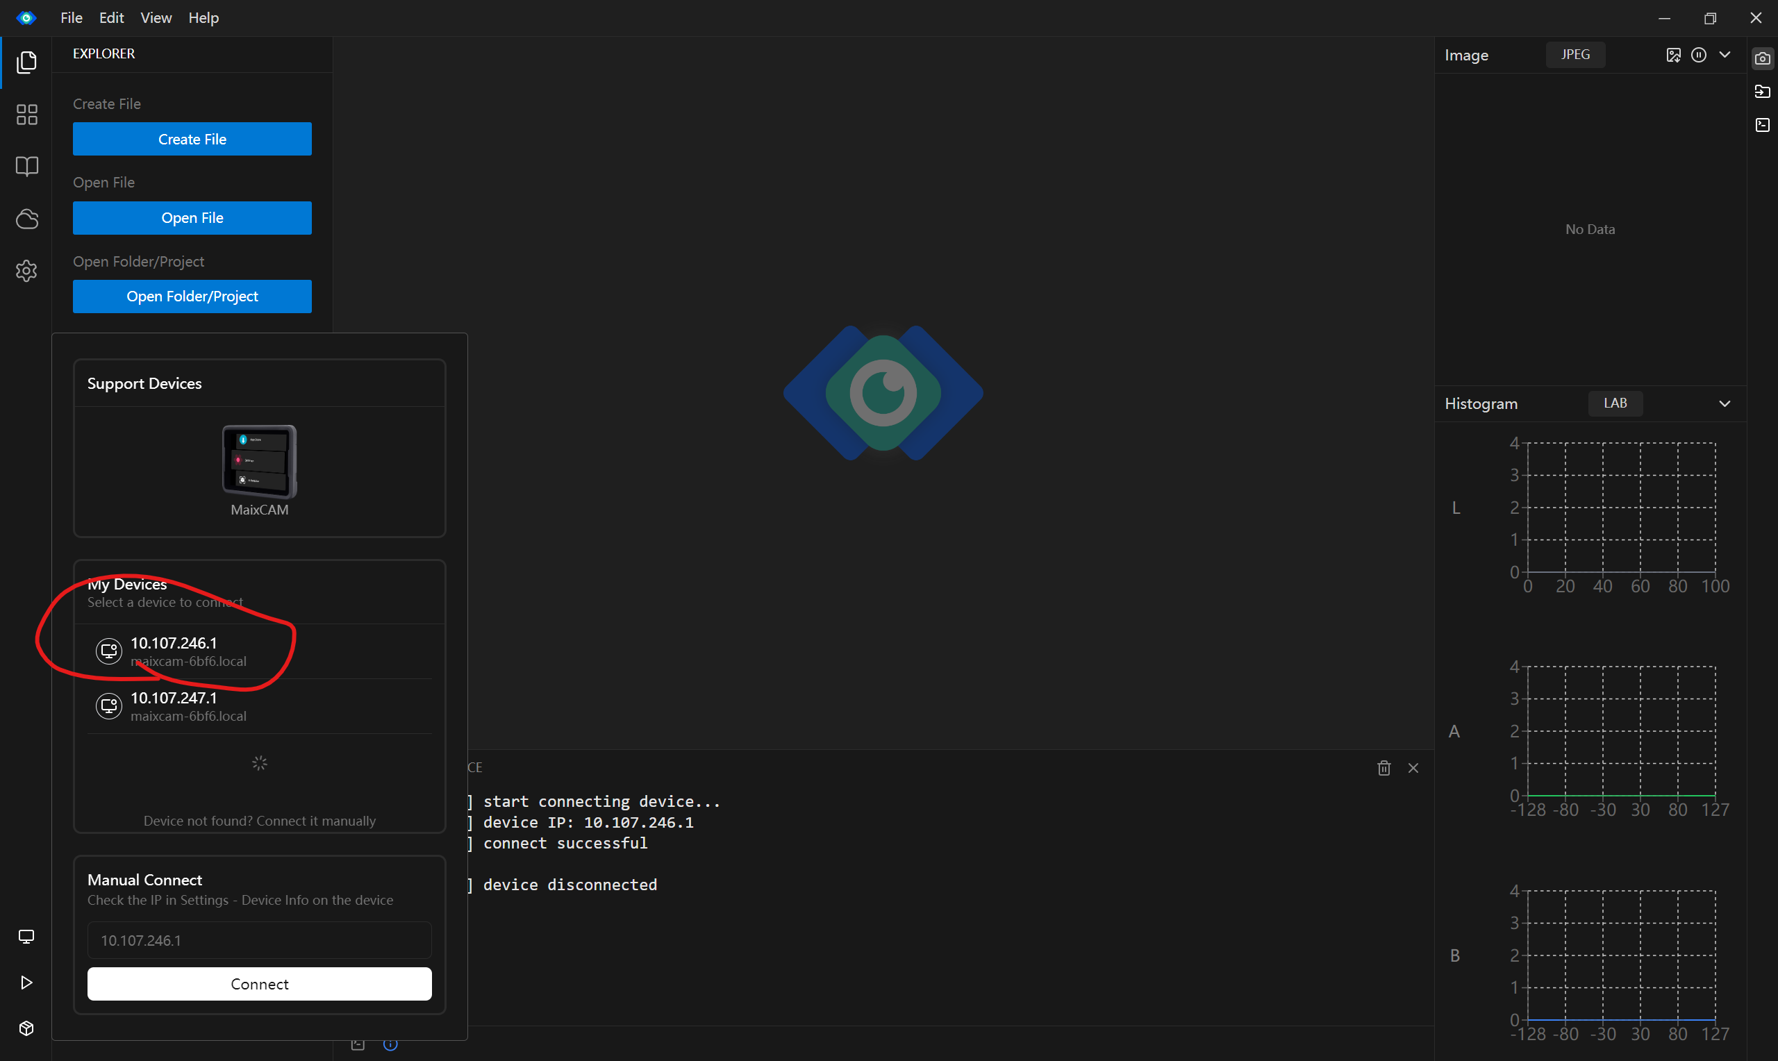Open the documentation book icon
The height and width of the screenshot is (1061, 1778).
[x=26, y=167]
